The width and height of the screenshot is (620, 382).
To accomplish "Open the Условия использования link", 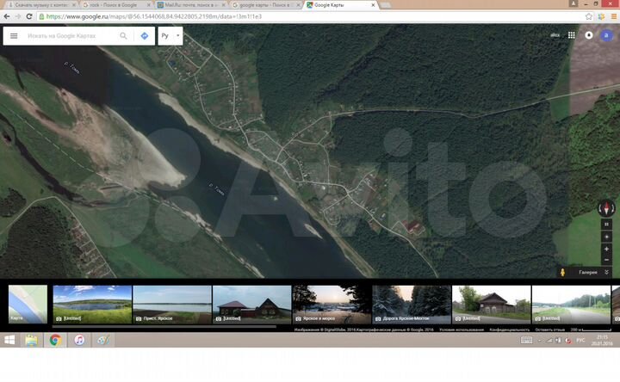I will click(x=461, y=329).
